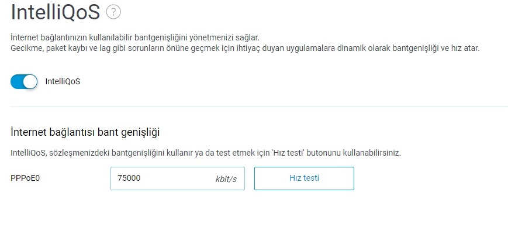Viewport: 508px width, 230px height.
Task: Click the blue track of IntelliQoS switch
Action: pos(17,81)
